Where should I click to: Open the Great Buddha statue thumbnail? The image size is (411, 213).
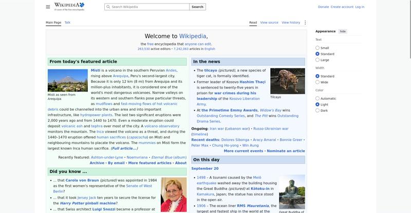(292, 192)
